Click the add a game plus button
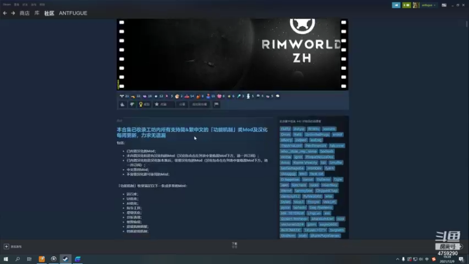 tap(6, 246)
